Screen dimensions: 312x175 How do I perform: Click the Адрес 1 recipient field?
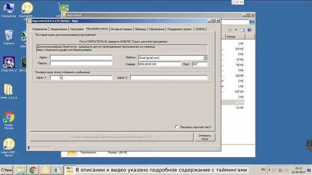[x=81, y=78]
